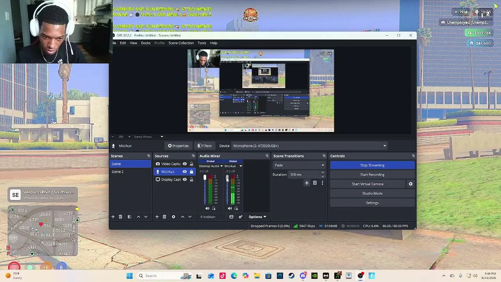
Task: Remove the selected source with trash icon
Action: tap(164, 217)
